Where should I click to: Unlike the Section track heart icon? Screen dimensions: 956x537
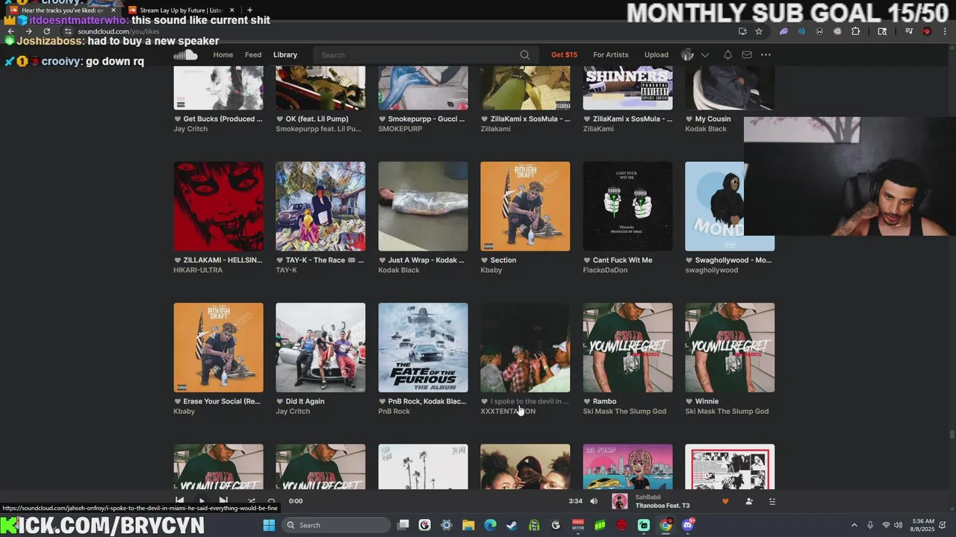pos(485,260)
